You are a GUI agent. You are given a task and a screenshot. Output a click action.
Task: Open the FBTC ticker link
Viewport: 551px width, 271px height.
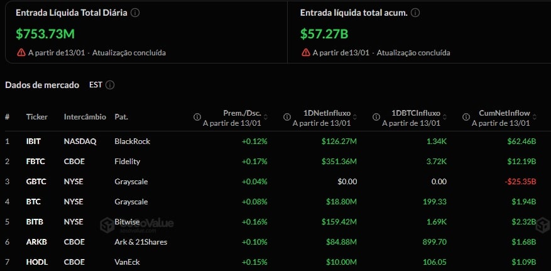click(34, 162)
